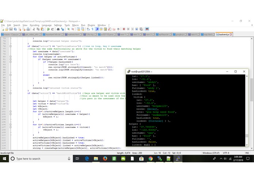This screenshot has width=254, height=181.
Task: Switch to the markets.html tab
Action: pos(74,34)
